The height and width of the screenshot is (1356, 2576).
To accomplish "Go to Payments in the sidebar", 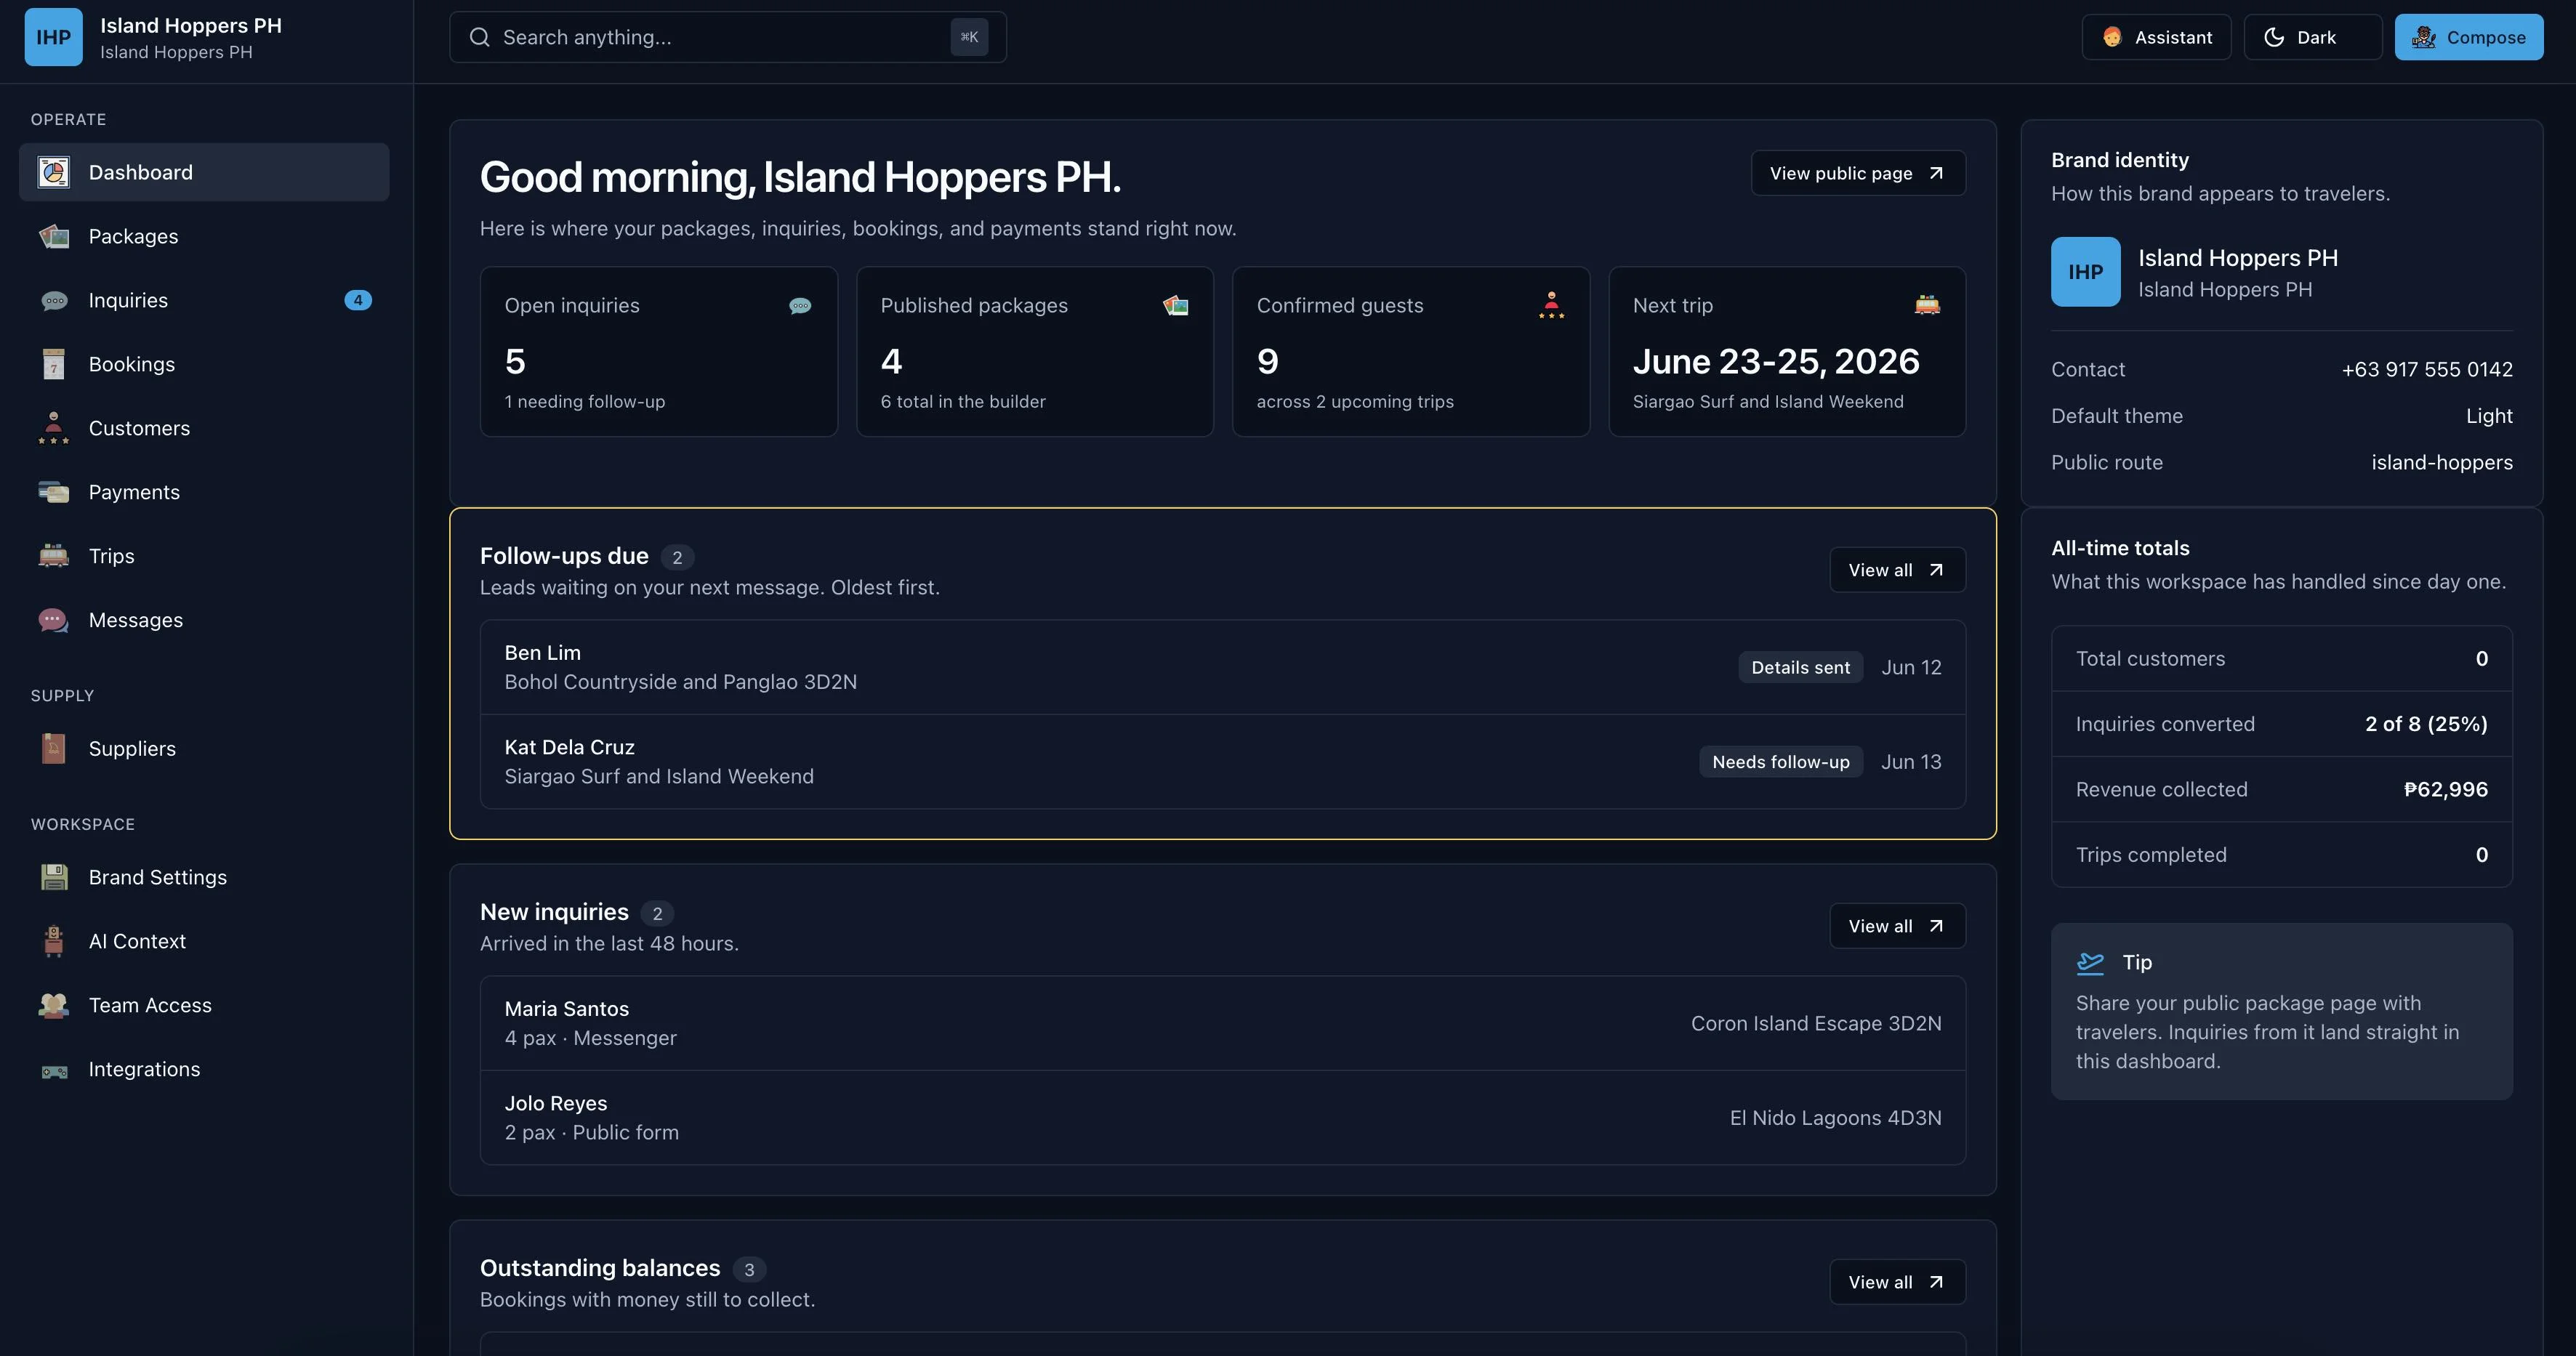I will pos(204,492).
